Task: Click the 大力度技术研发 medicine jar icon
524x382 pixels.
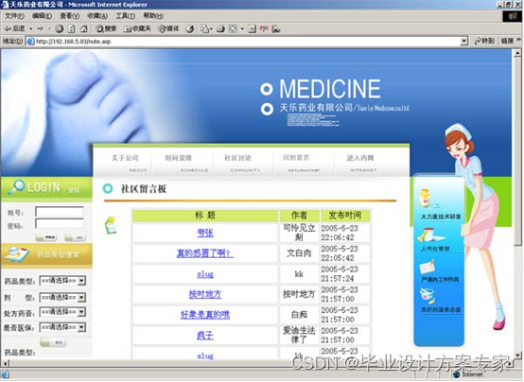Action: coord(425,199)
